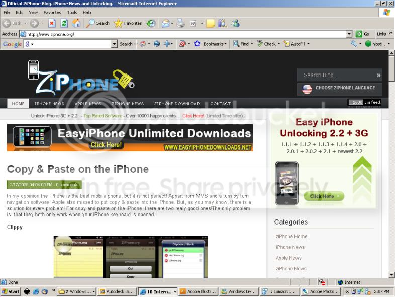The image size is (395, 297).
Task: Click the ZiPhone logo
Action: (81, 78)
